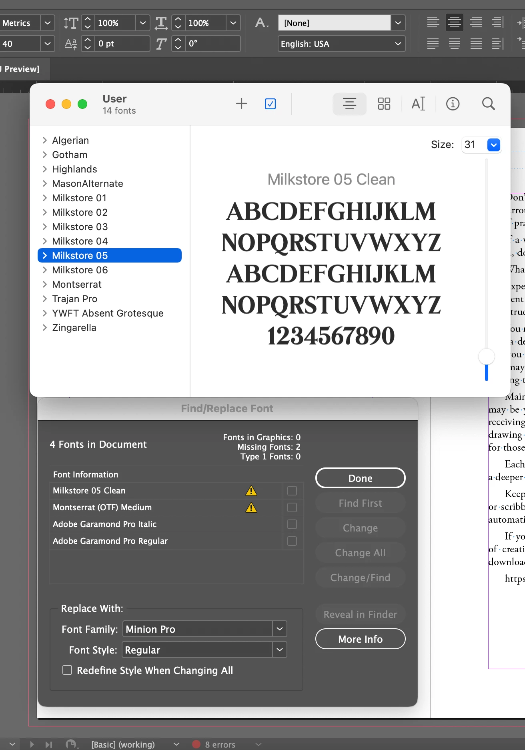
Task: Click the Change/Find button
Action: coord(360,577)
